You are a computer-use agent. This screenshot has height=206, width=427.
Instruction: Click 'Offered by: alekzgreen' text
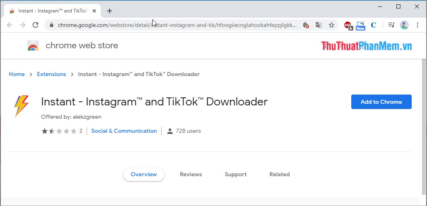pyautogui.click(x=71, y=117)
